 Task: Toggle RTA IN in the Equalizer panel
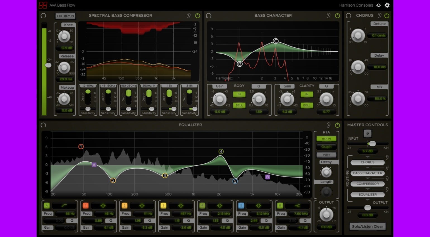(x=326, y=138)
